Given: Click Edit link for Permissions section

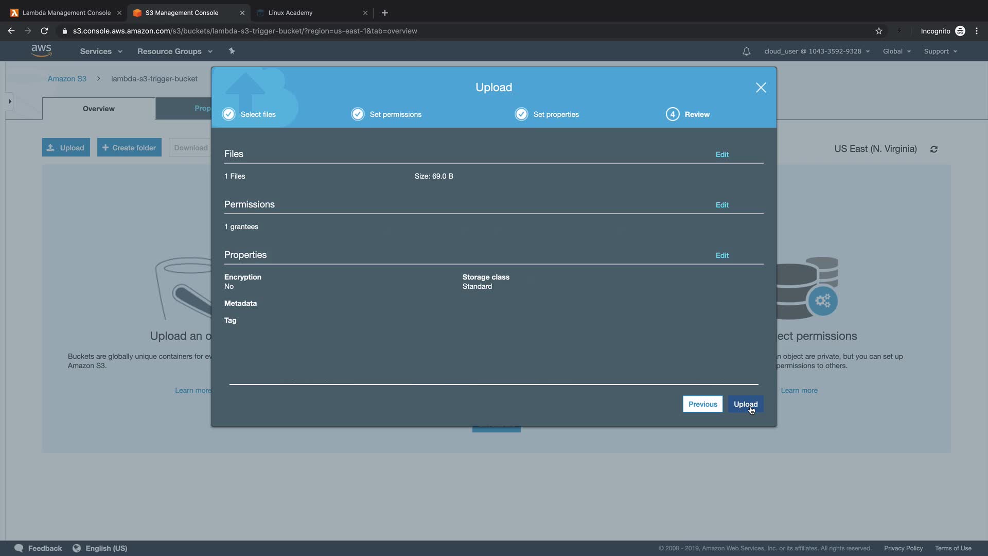Looking at the screenshot, I should (x=721, y=205).
